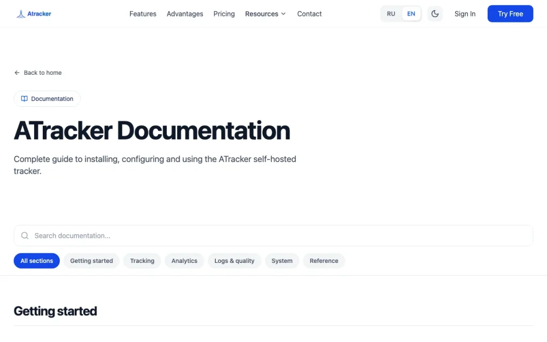Filter by Logs & quality section
This screenshot has height=342, width=547.
[x=234, y=261]
